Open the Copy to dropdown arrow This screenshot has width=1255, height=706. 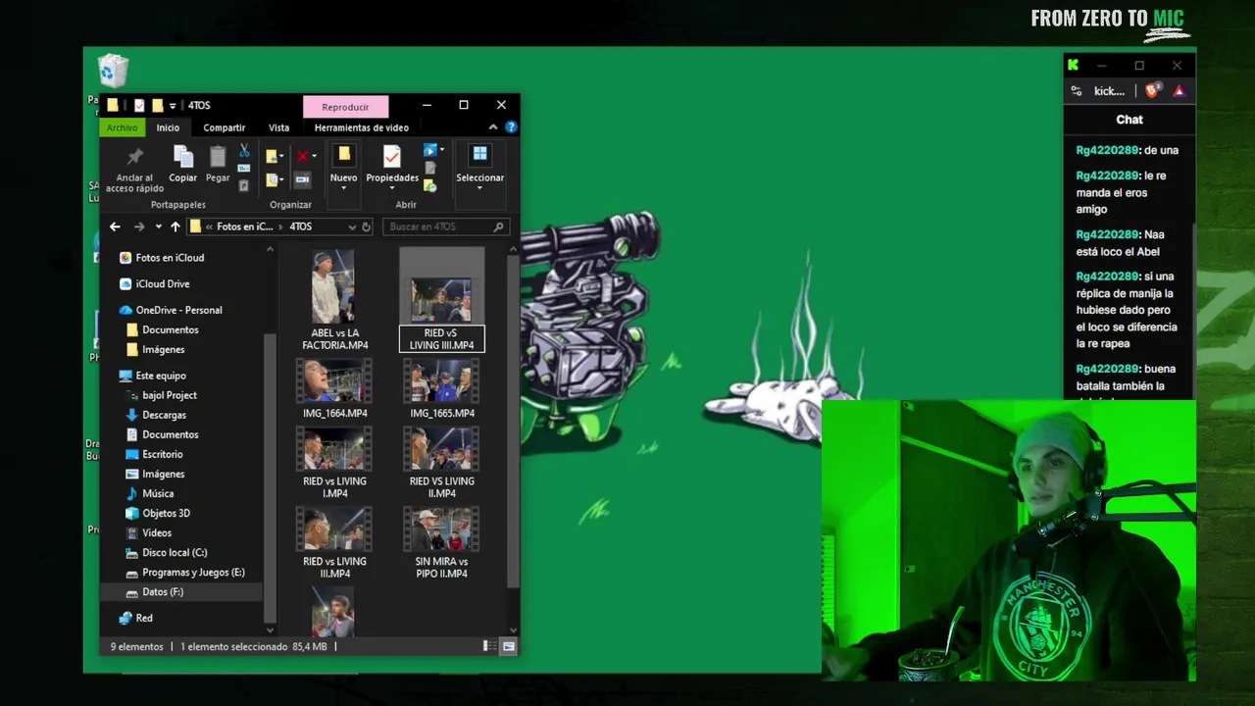tap(281, 180)
